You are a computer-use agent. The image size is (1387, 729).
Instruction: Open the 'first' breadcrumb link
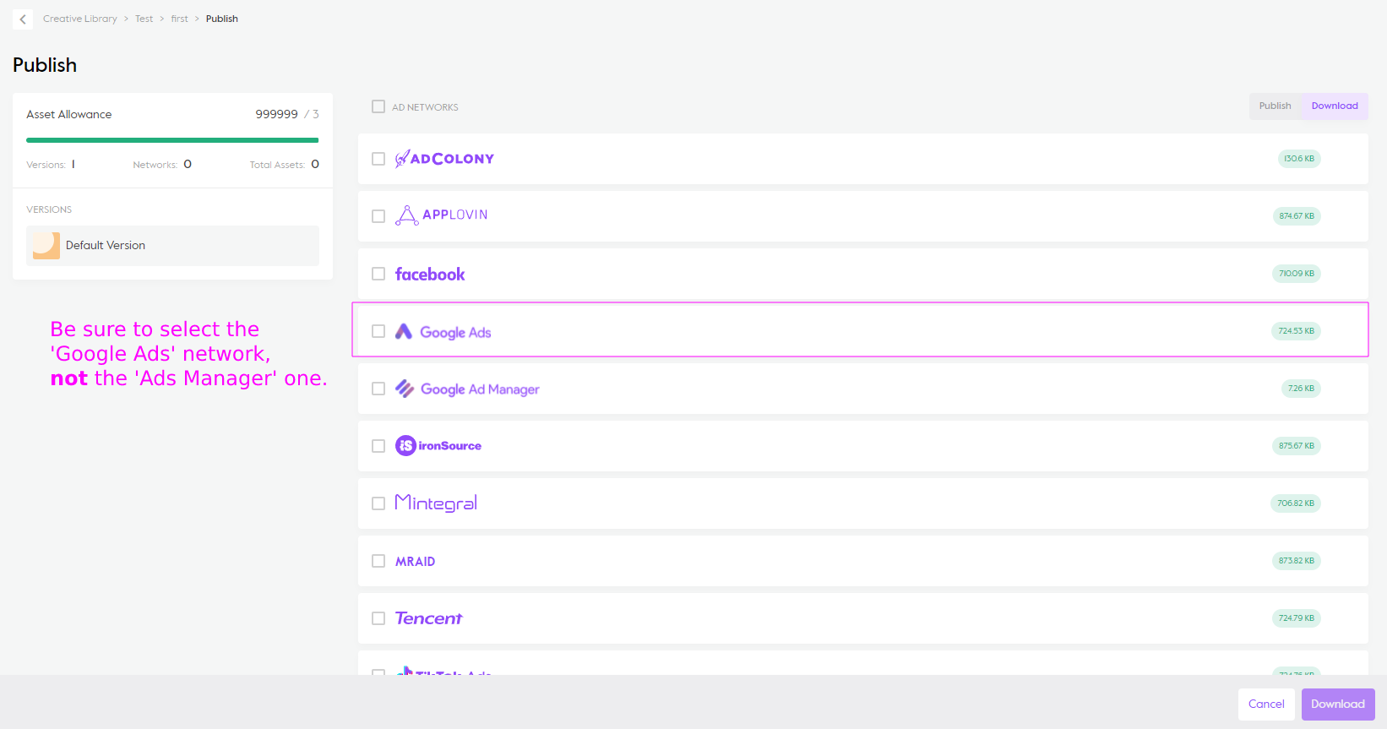pos(180,19)
